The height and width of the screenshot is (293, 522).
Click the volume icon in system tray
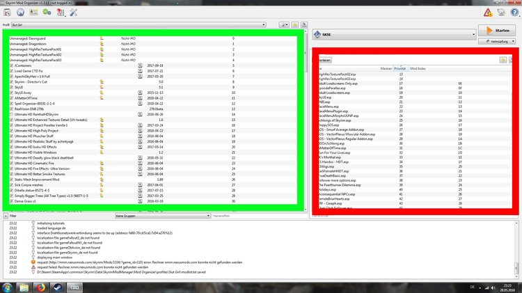tap(493, 287)
